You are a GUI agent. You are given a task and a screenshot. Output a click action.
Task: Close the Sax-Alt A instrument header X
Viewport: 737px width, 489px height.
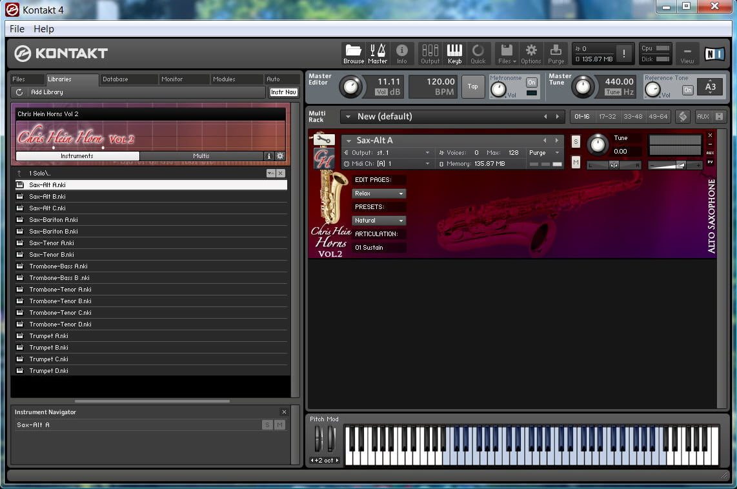point(710,135)
